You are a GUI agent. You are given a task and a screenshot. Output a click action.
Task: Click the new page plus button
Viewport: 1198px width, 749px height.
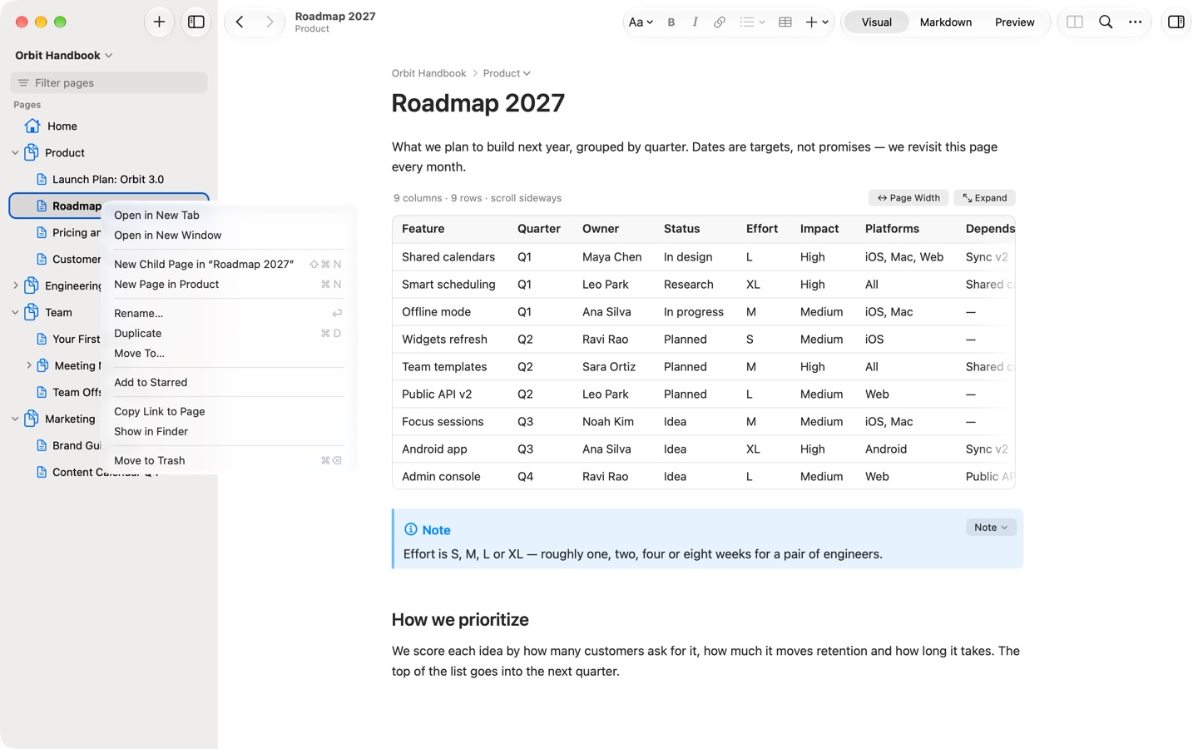(159, 22)
